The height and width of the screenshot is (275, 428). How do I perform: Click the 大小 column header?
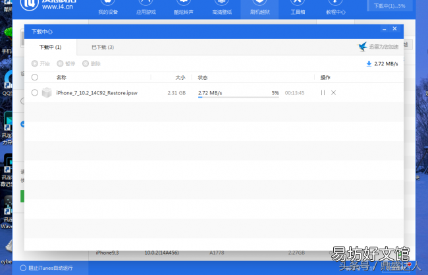pyautogui.click(x=180, y=78)
